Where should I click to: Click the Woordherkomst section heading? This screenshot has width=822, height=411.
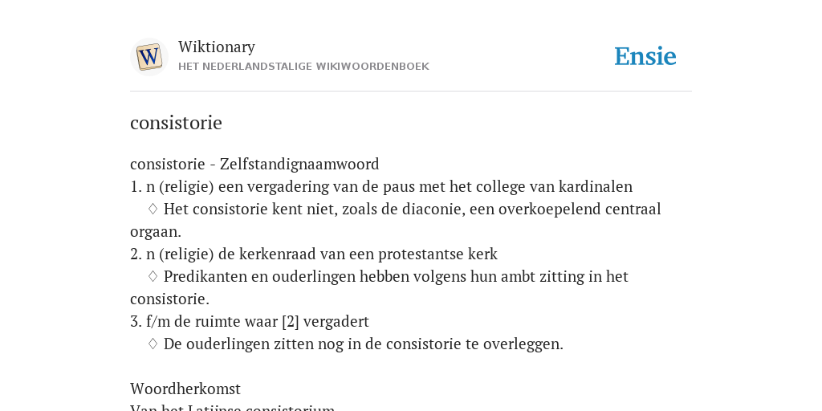click(x=185, y=389)
